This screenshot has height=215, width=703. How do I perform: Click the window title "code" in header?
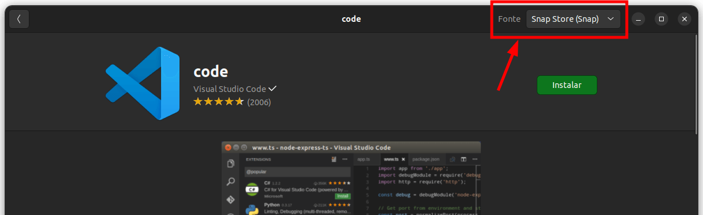coord(351,19)
